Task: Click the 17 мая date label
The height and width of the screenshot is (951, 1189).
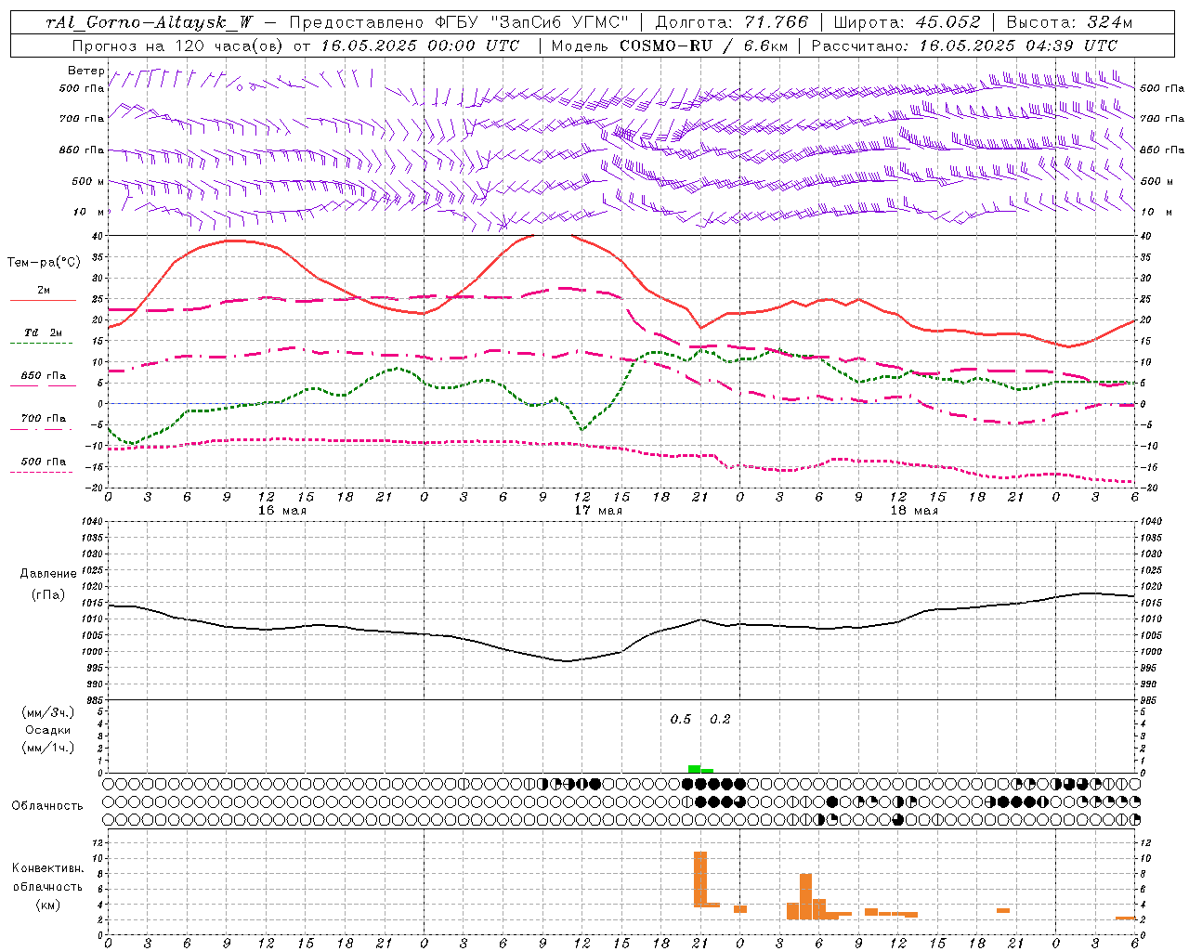Action: [x=597, y=511]
